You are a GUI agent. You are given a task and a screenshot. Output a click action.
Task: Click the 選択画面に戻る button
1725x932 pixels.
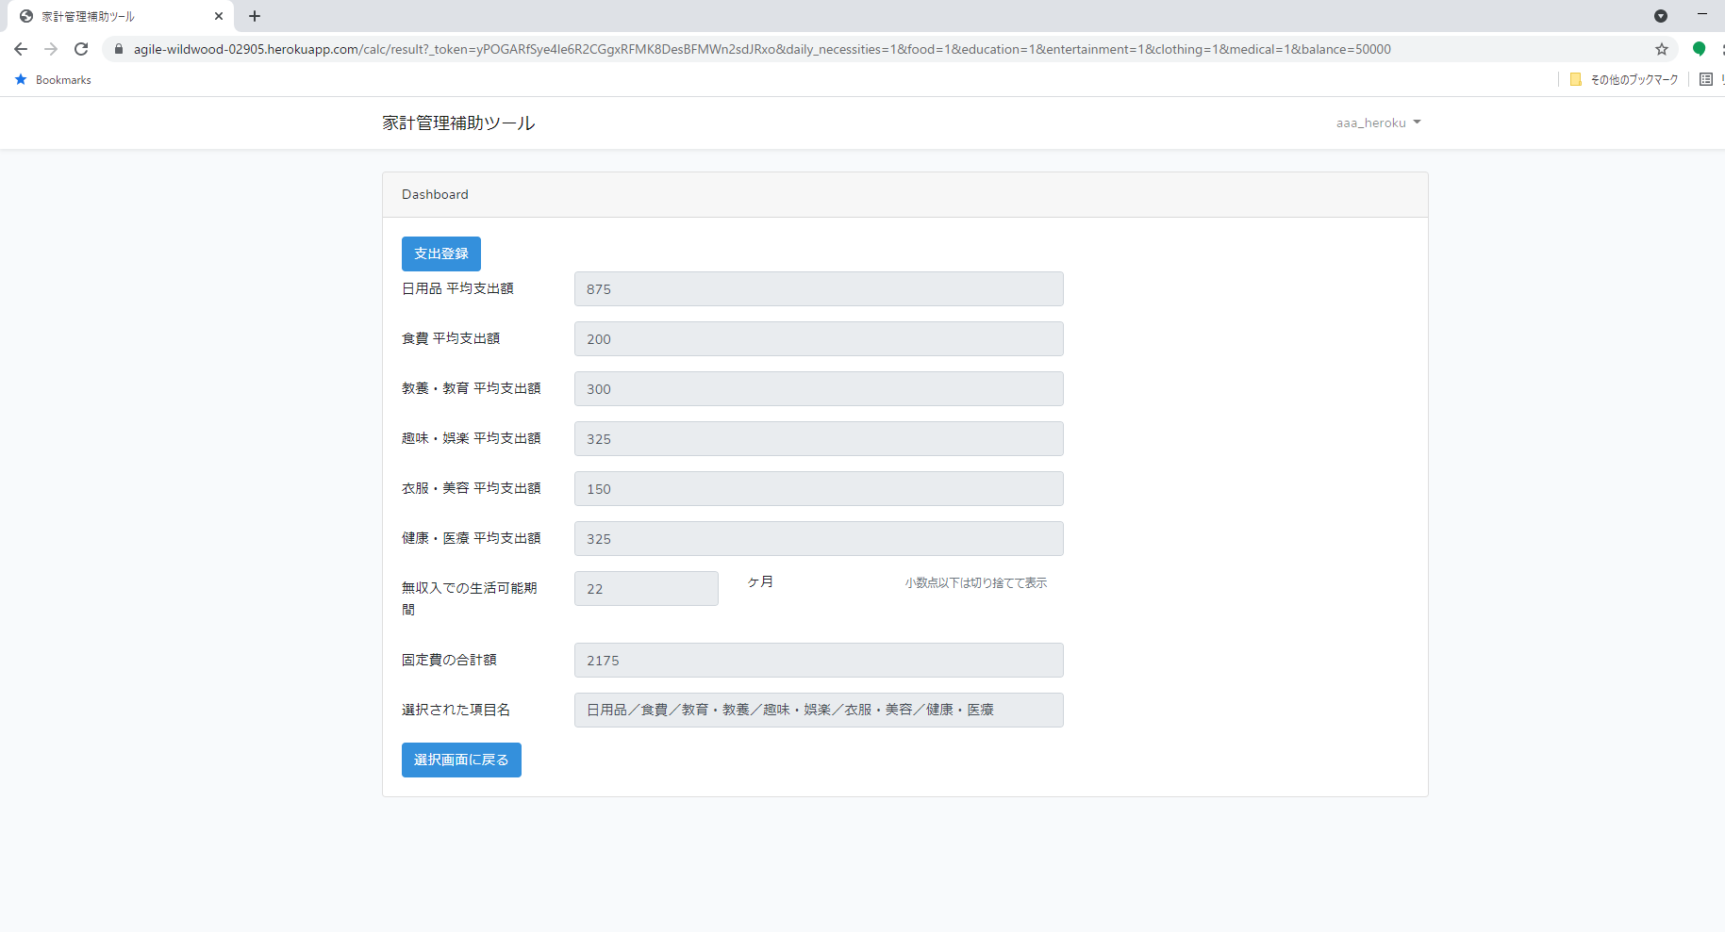(x=461, y=760)
